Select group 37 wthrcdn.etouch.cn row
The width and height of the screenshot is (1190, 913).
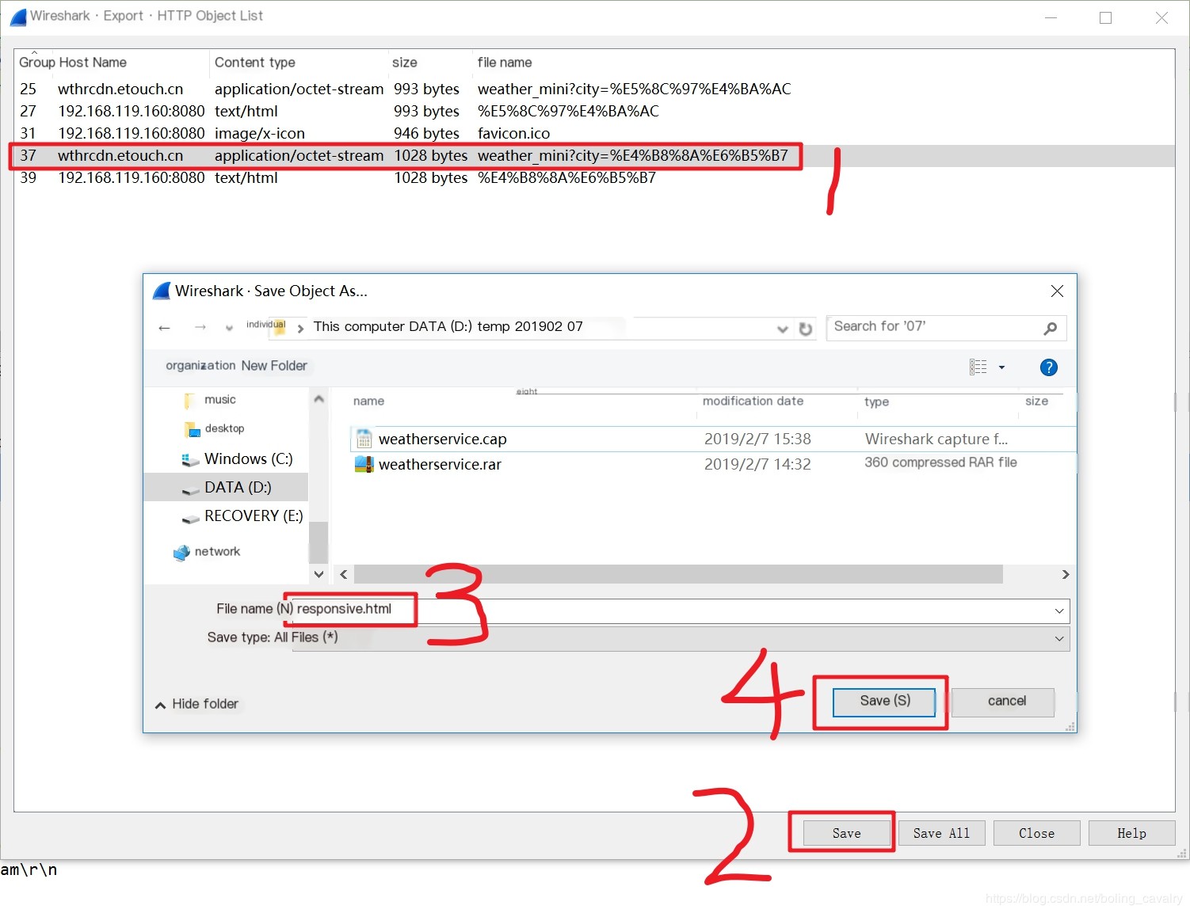(x=594, y=155)
